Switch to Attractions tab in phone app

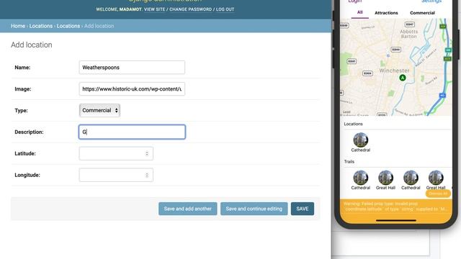click(x=386, y=13)
